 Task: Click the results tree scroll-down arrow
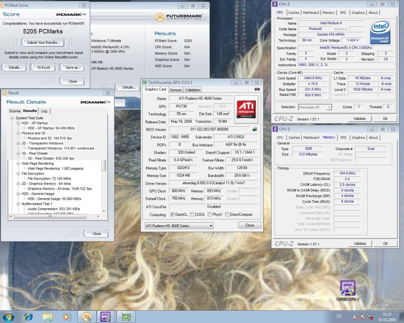point(104,211)
